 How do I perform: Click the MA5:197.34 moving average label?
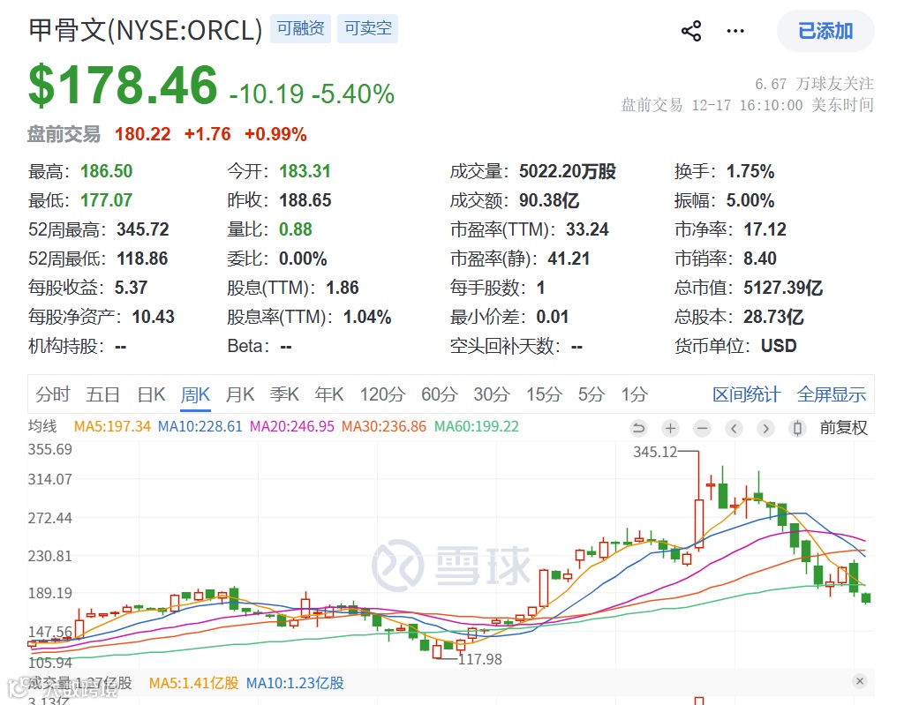pyautogui.click(x=112, y=426)
